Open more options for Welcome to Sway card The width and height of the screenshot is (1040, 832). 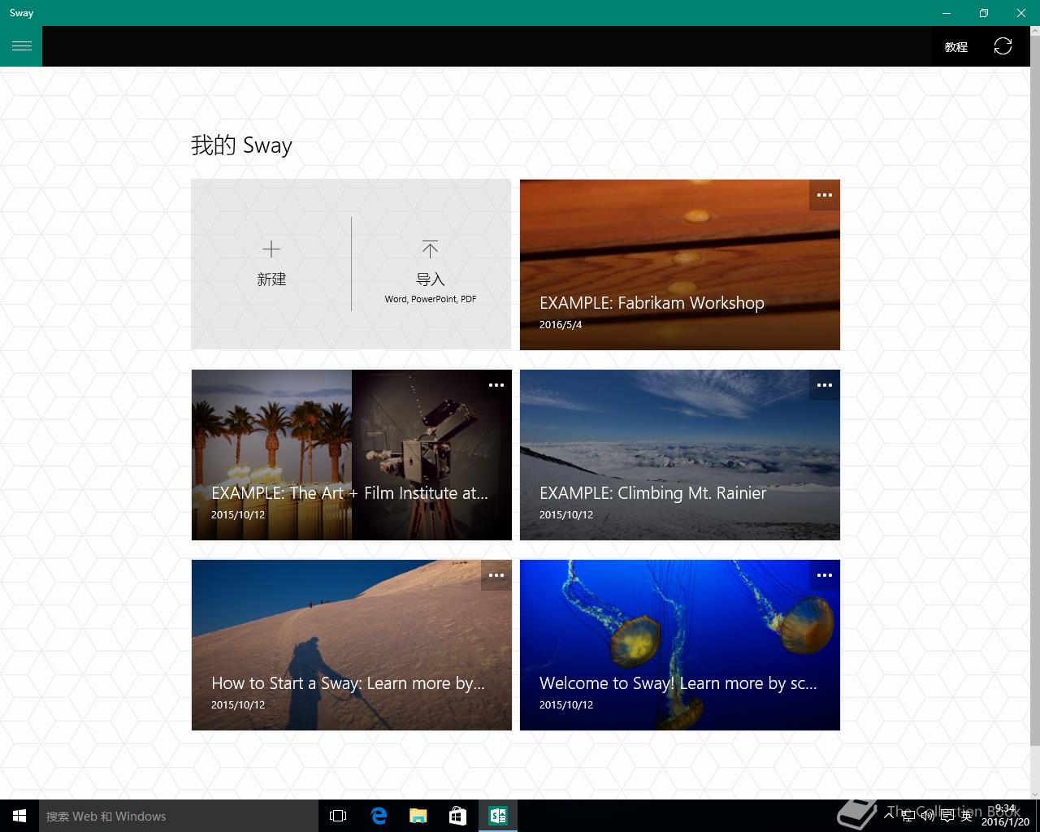click(825, 575)
